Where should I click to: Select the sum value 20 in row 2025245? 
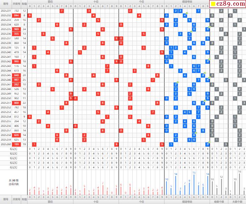[x=24, y=75]
